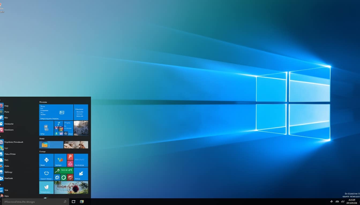
Task: Open the snowy landscape photo tile
Action: click(81, 128)
